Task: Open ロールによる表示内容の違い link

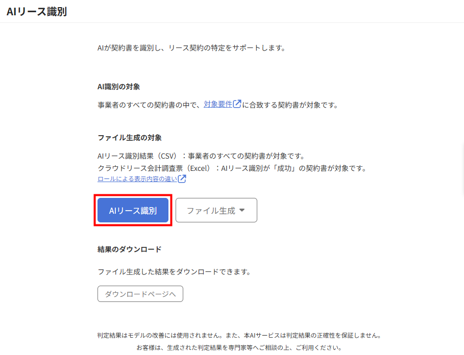Action: 137,179
